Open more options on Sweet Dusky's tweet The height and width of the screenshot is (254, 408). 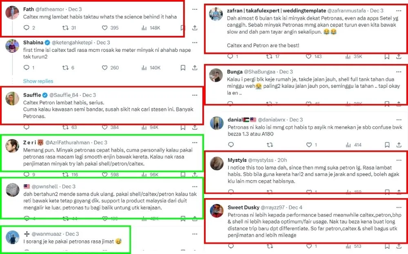pos(399,208)
